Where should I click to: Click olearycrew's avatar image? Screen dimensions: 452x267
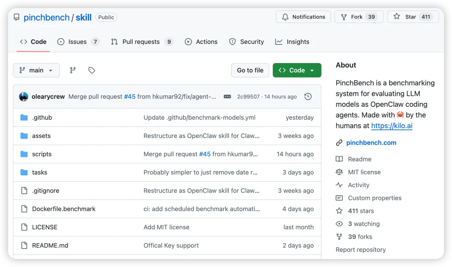tap(24, 97)
